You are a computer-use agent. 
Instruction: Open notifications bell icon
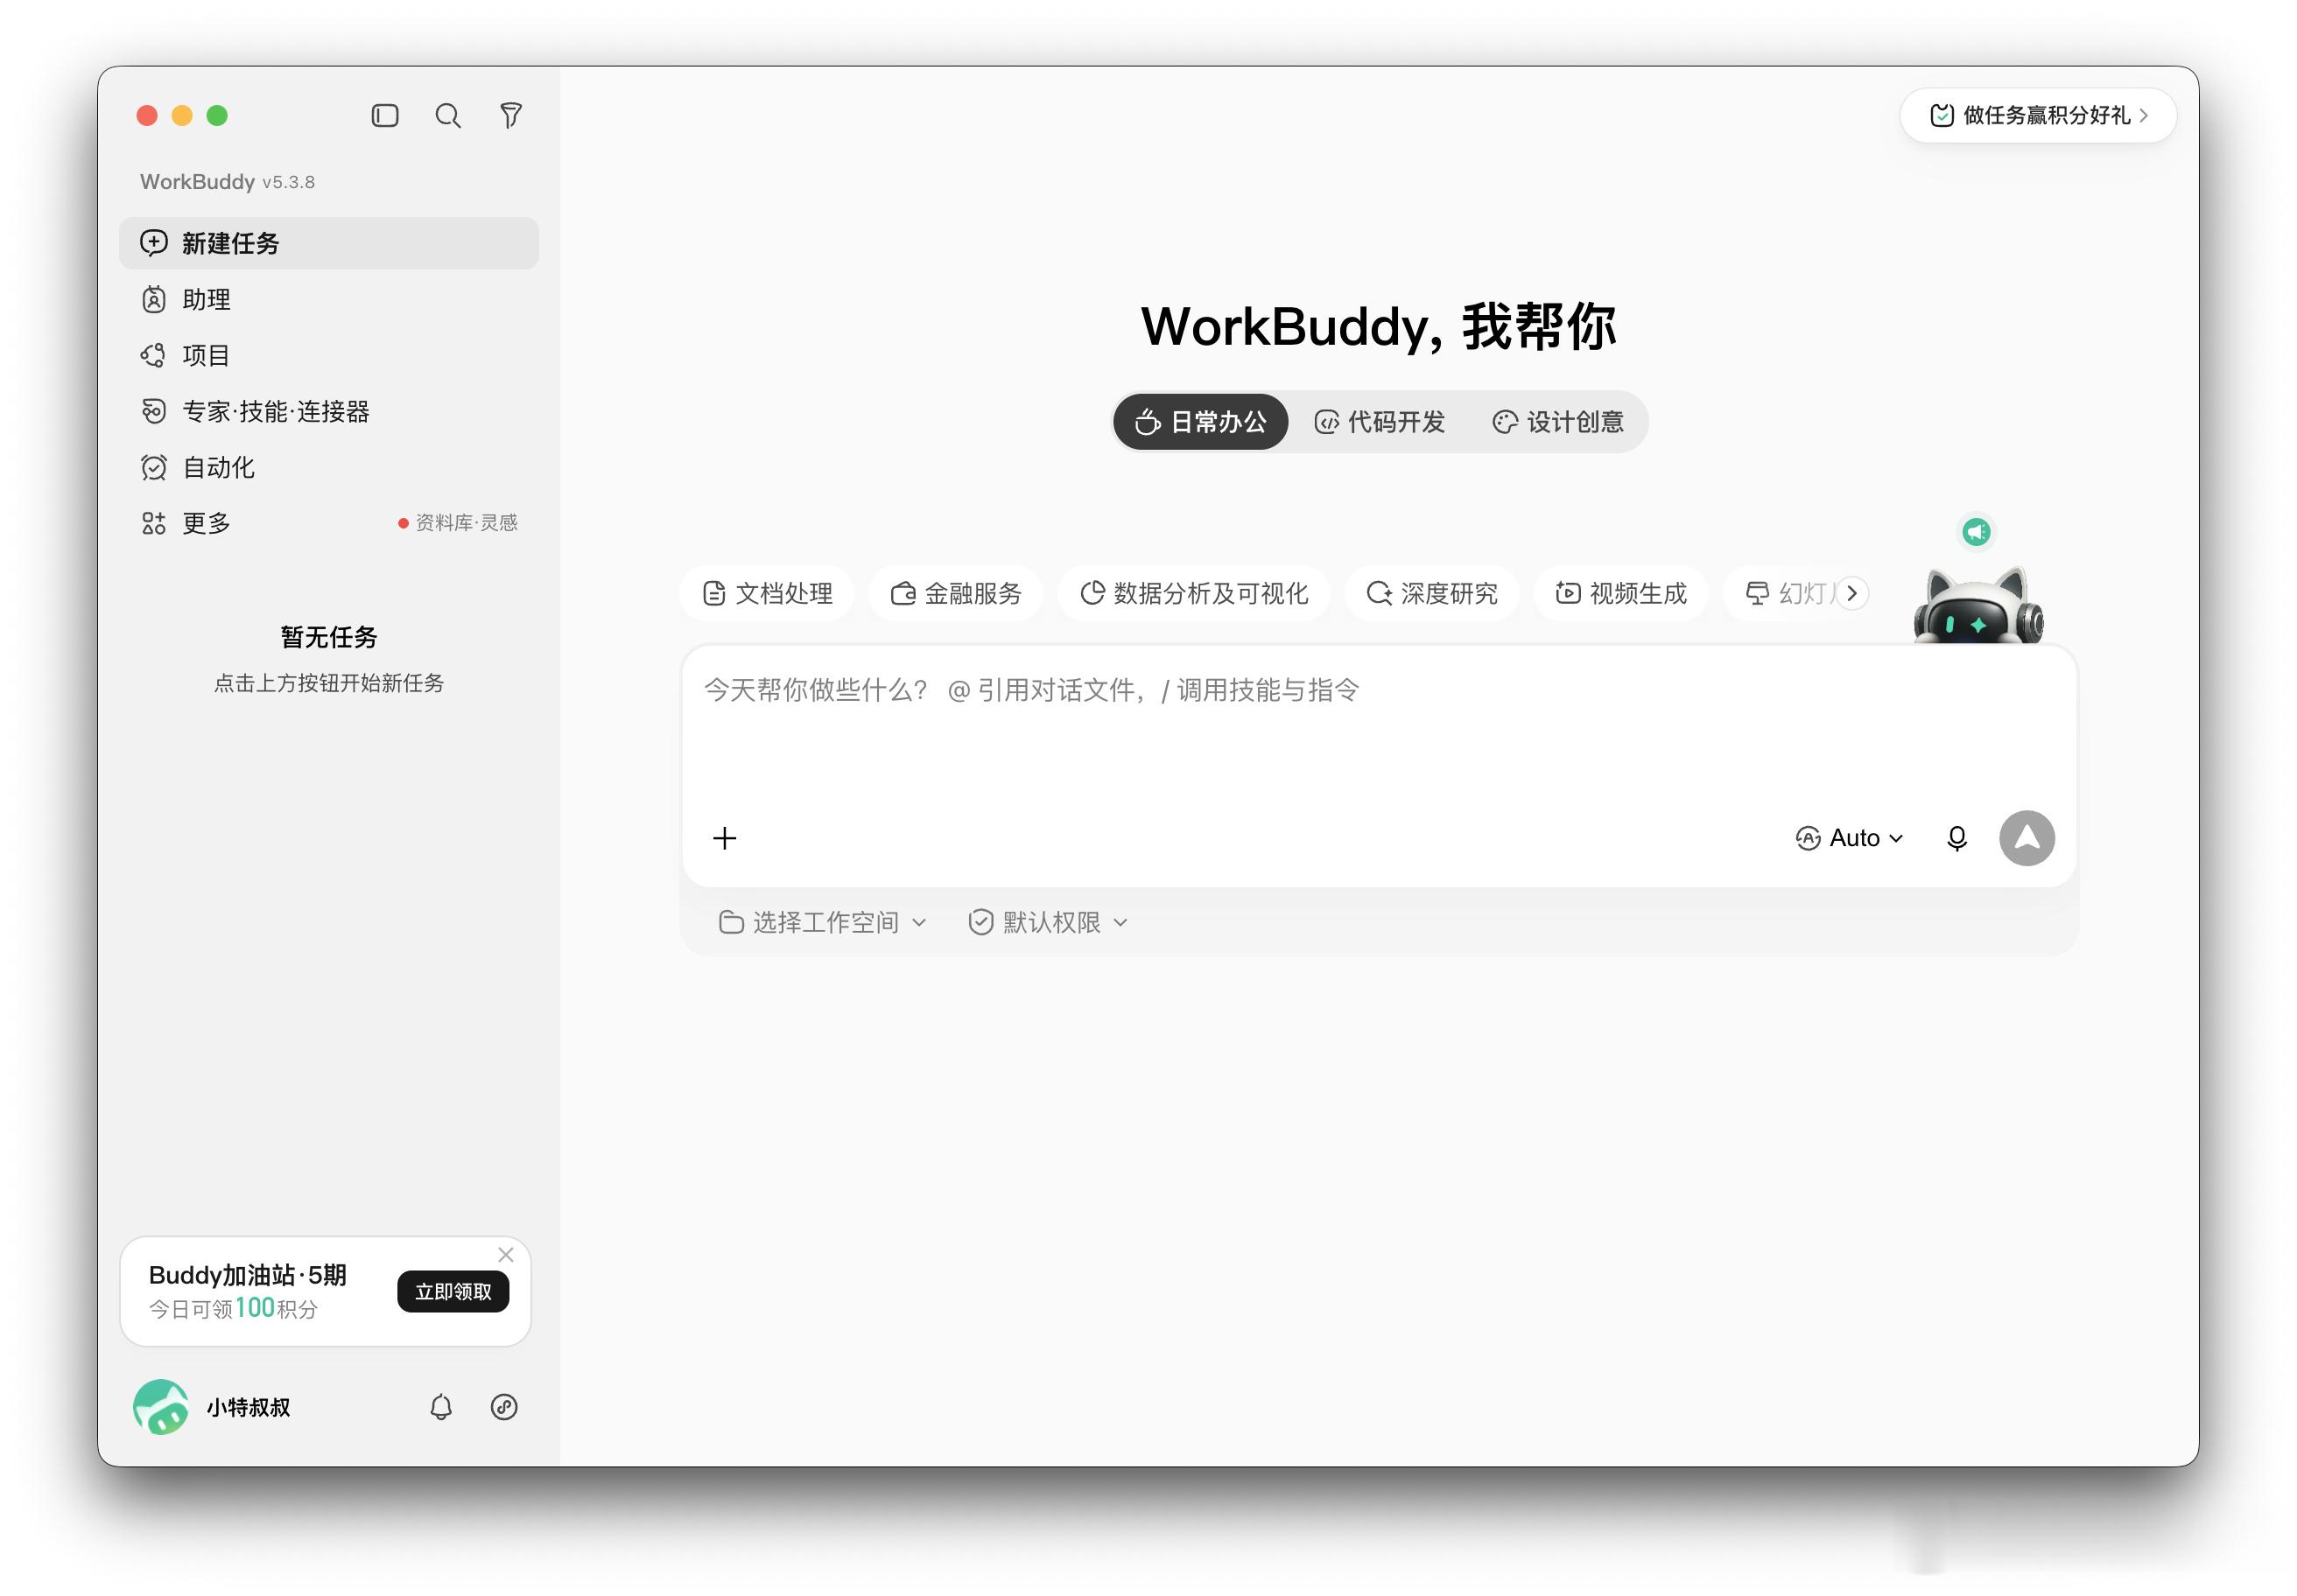point(441,1407)
